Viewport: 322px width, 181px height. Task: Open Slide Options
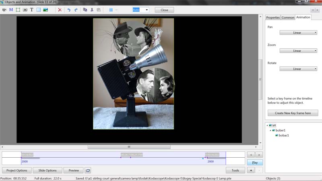point(47,170)
